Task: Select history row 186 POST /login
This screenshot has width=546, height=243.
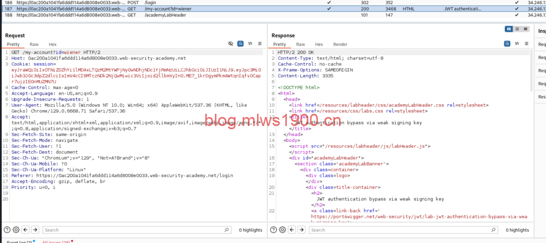Action: 273,3
